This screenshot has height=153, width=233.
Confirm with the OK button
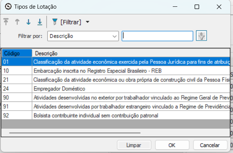(x=172, y=145)
